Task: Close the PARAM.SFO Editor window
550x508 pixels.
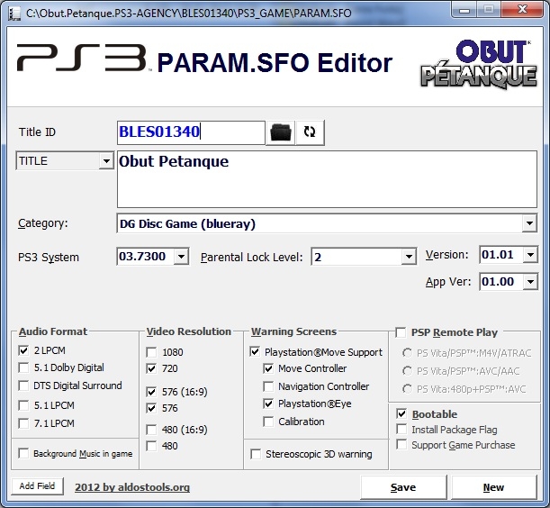Action: [522, 10]
